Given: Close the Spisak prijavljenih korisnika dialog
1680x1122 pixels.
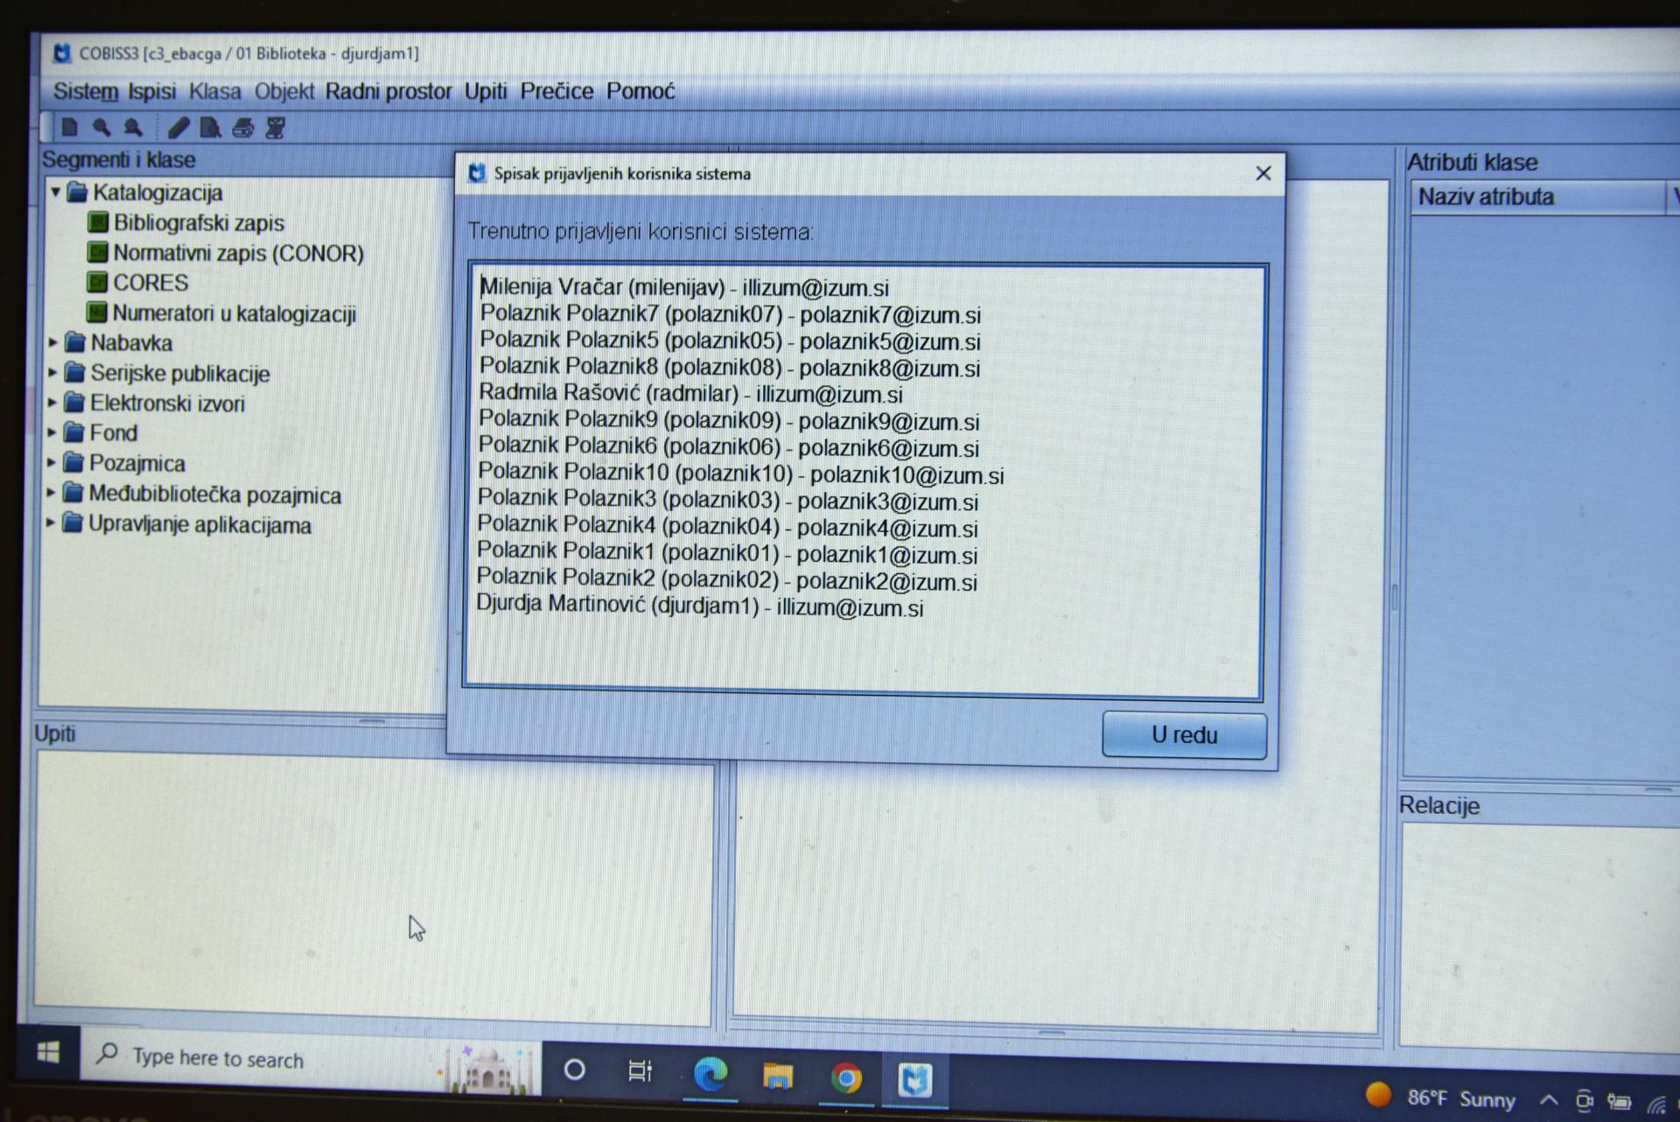Looking at the screenshot, I should [1263, 173].
